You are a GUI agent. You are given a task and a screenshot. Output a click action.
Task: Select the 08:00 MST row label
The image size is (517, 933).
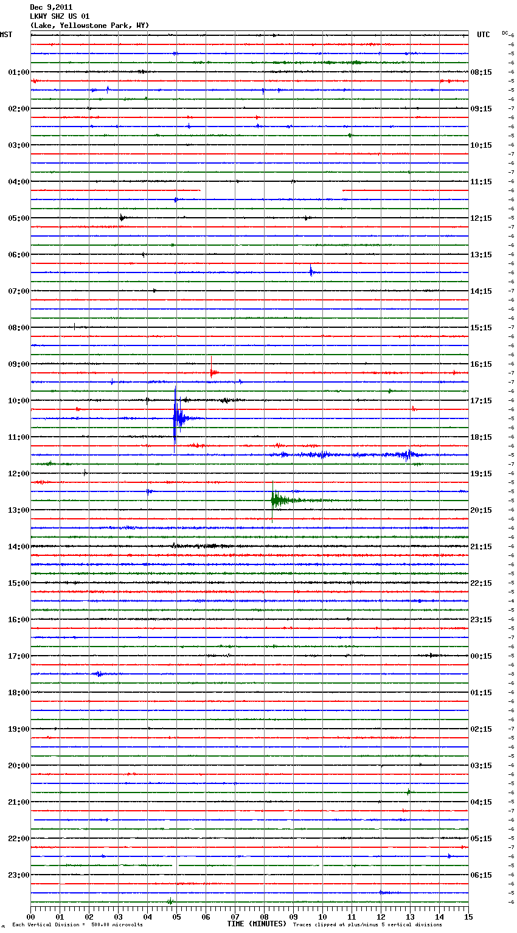click(19, 328)
